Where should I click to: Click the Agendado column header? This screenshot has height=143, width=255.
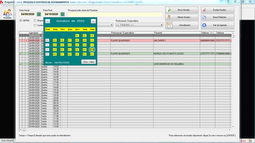click(x=33, y=33)
